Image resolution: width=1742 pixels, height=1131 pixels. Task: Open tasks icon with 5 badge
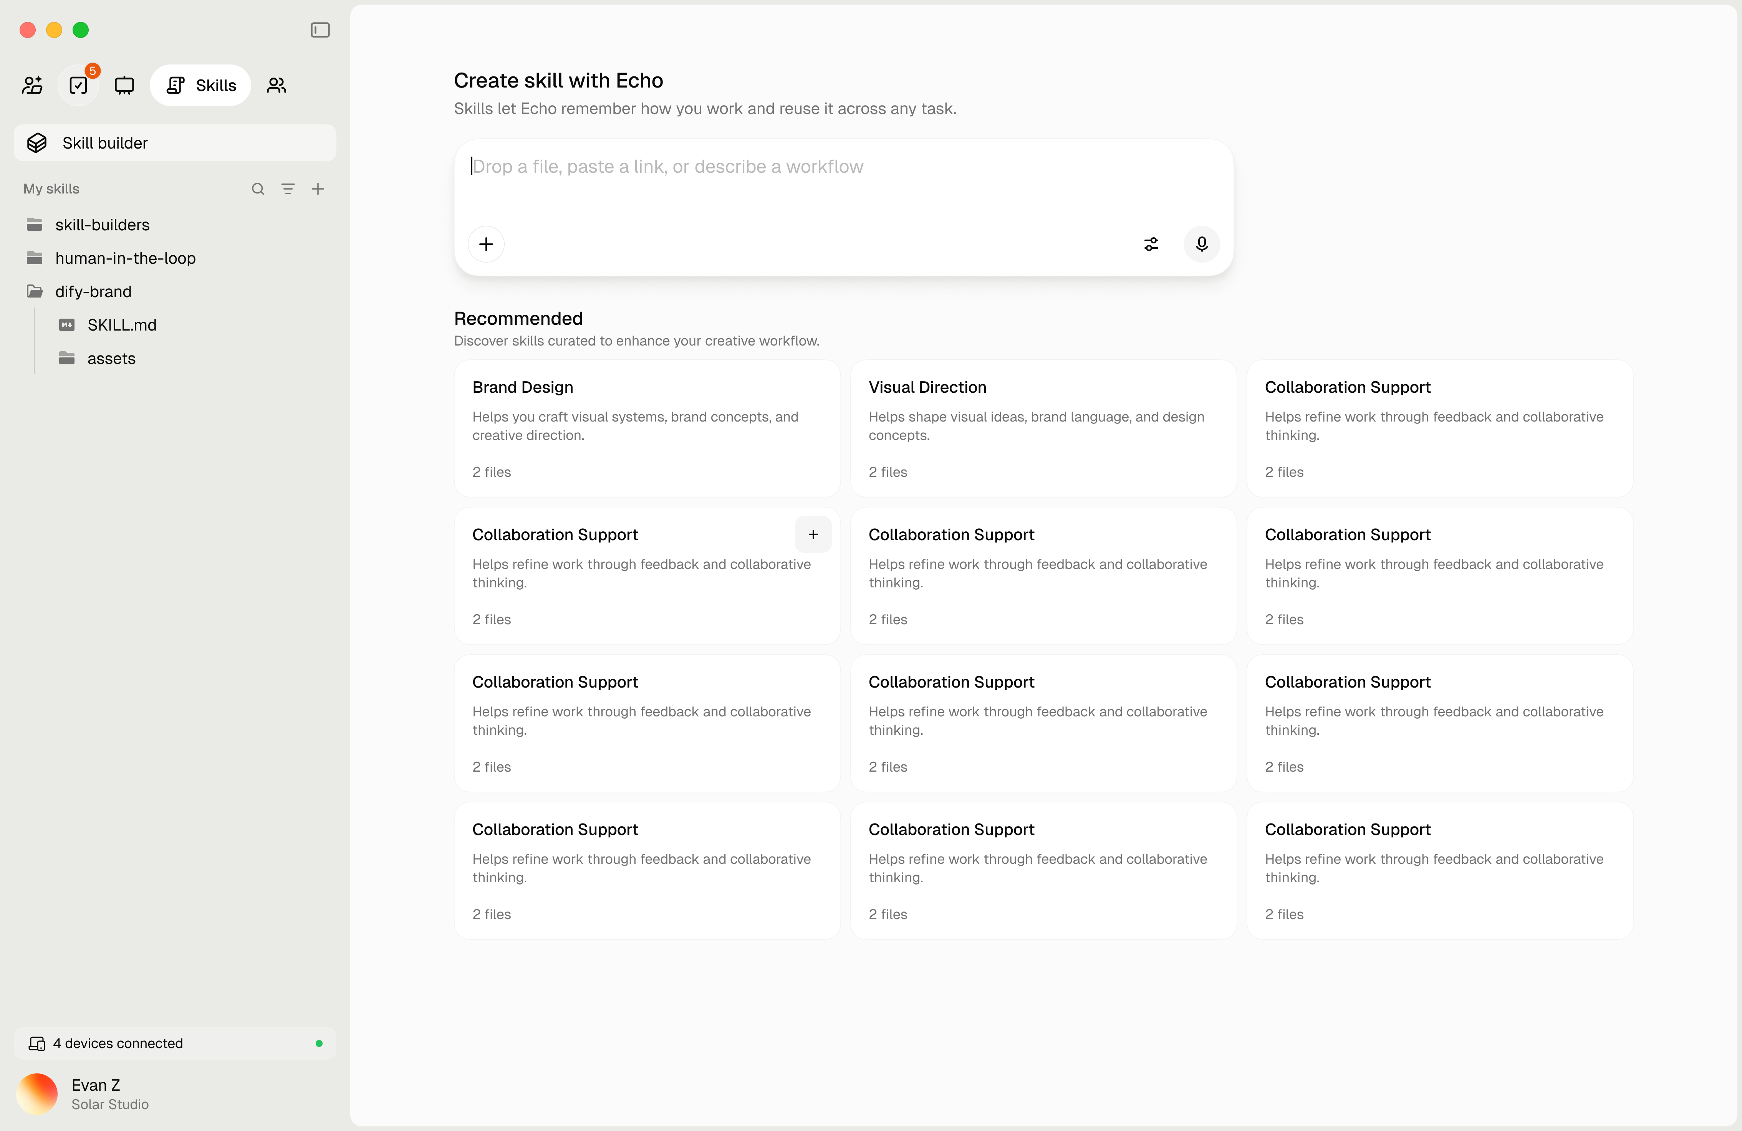coord(78,86)
